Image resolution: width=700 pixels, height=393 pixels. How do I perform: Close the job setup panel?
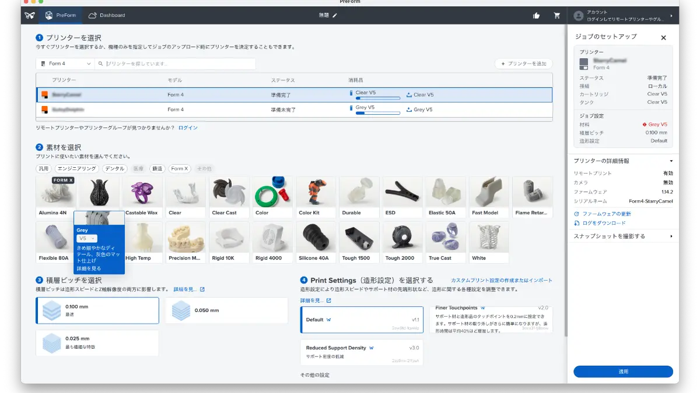coord(663,37)
